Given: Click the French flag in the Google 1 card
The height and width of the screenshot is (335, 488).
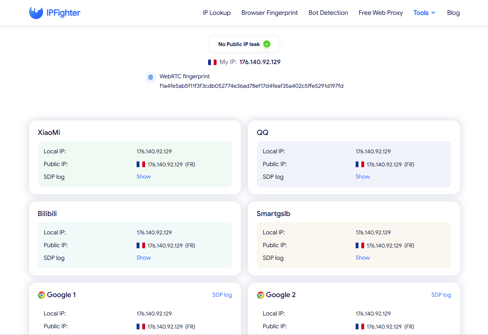Looking at the screenshot, I should coord(141,327).
